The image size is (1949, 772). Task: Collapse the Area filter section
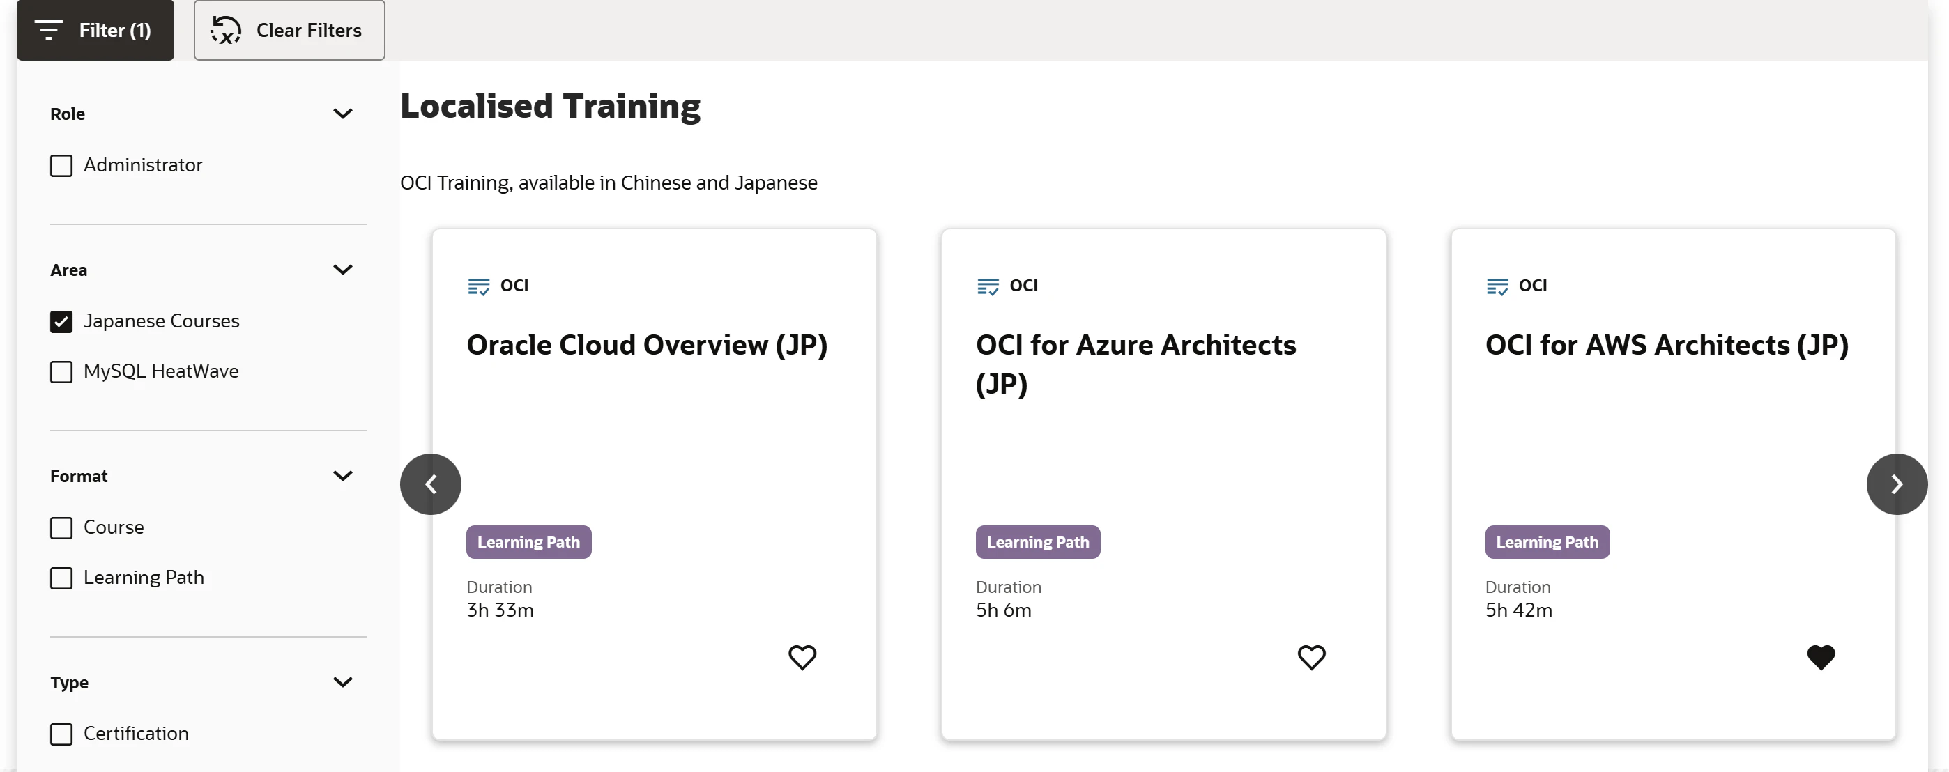coord(343,270)
